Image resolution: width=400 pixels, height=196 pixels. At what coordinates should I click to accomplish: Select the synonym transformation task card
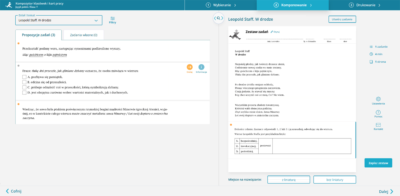tap(113, 51)
